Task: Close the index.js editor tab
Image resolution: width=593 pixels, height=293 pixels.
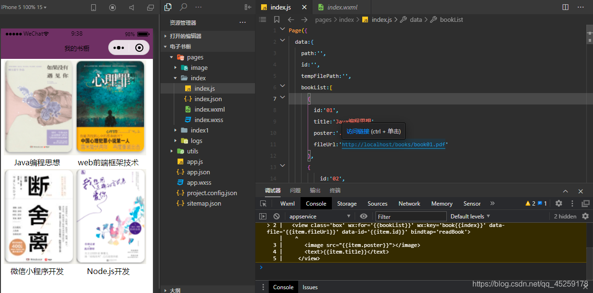Action: [303, 7]
